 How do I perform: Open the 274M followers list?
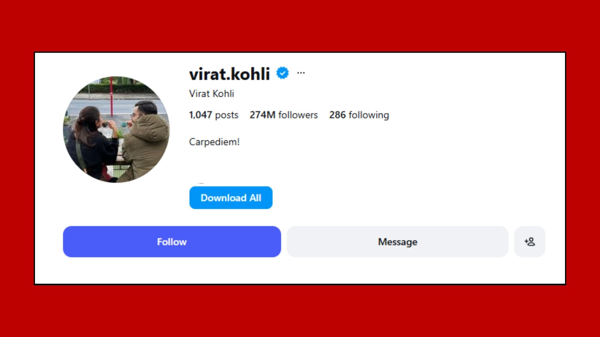[283, 115]
